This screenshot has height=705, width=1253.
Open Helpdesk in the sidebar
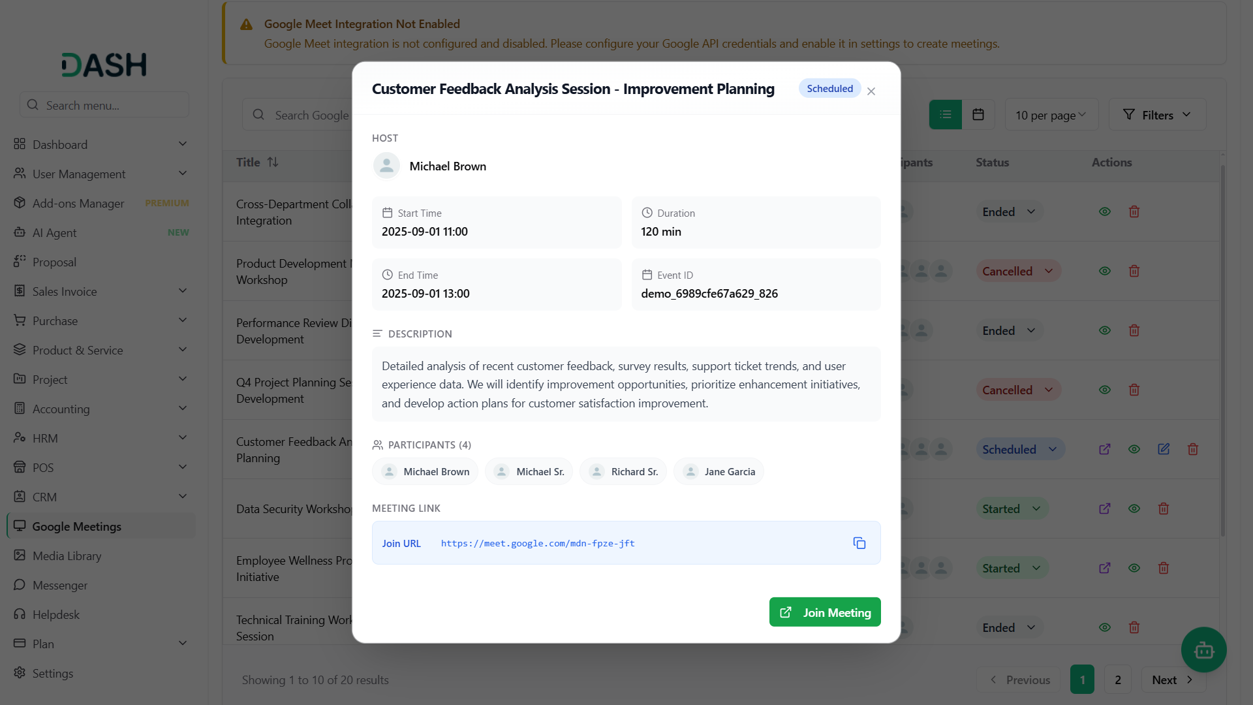point(101,614)
